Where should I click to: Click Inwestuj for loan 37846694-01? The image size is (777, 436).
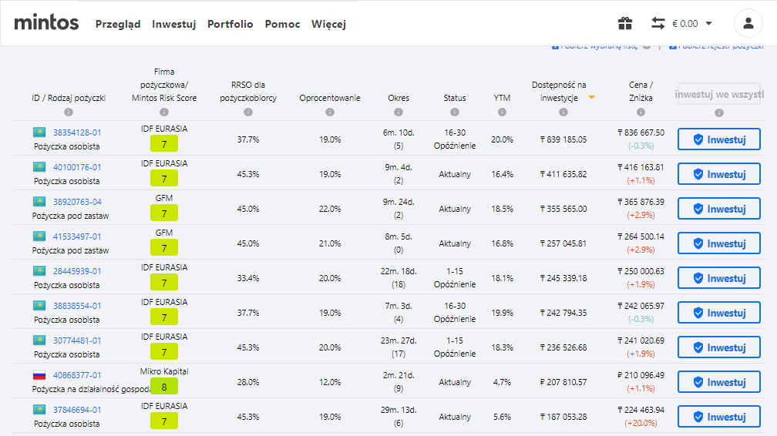point(719,417)
